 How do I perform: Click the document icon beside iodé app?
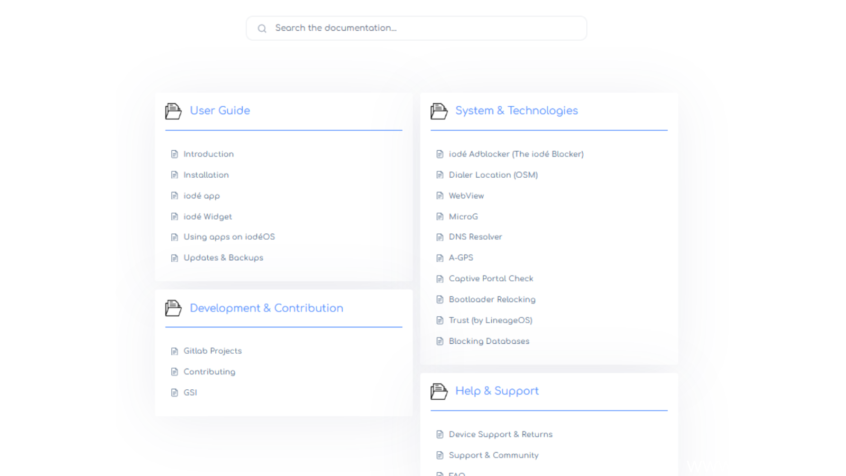[x=174, y=196]
